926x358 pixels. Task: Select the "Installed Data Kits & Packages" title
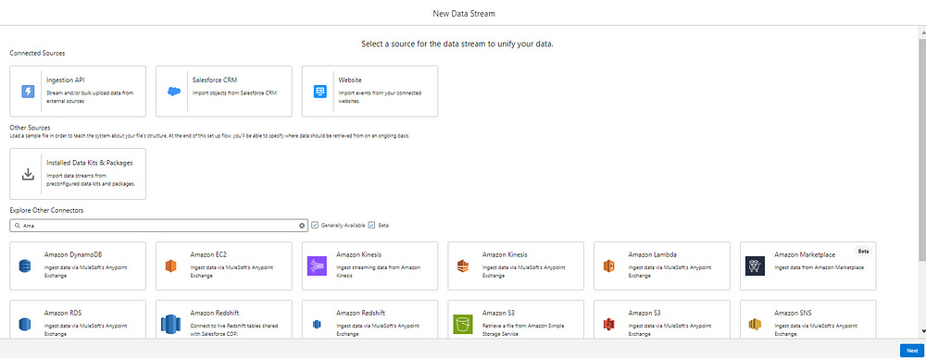tap(89, 162)
